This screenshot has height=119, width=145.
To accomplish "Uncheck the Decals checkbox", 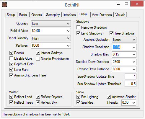I will click(x=11, y=53).
